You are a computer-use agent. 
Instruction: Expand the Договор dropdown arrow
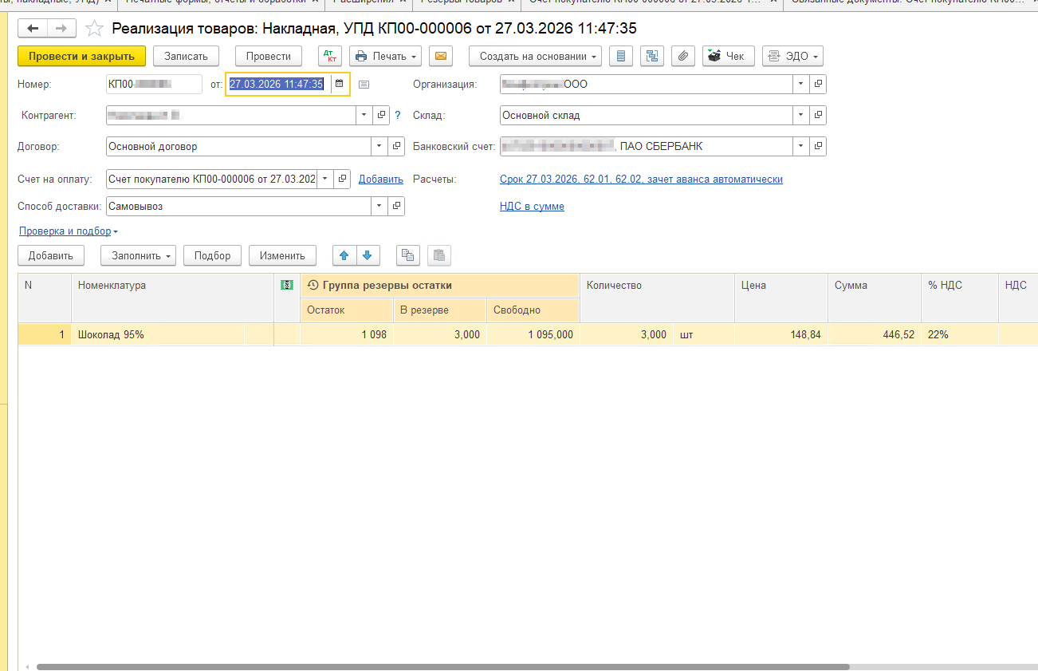pos(379,147)
